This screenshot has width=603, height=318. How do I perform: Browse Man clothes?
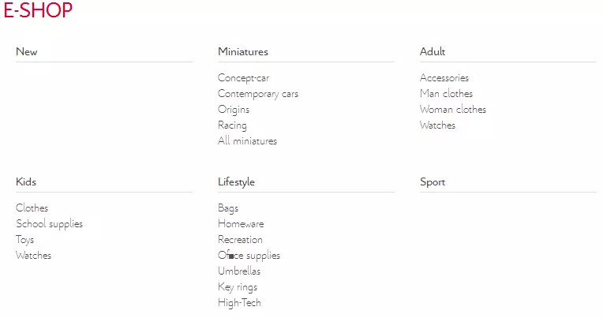(x=446, y=94)
